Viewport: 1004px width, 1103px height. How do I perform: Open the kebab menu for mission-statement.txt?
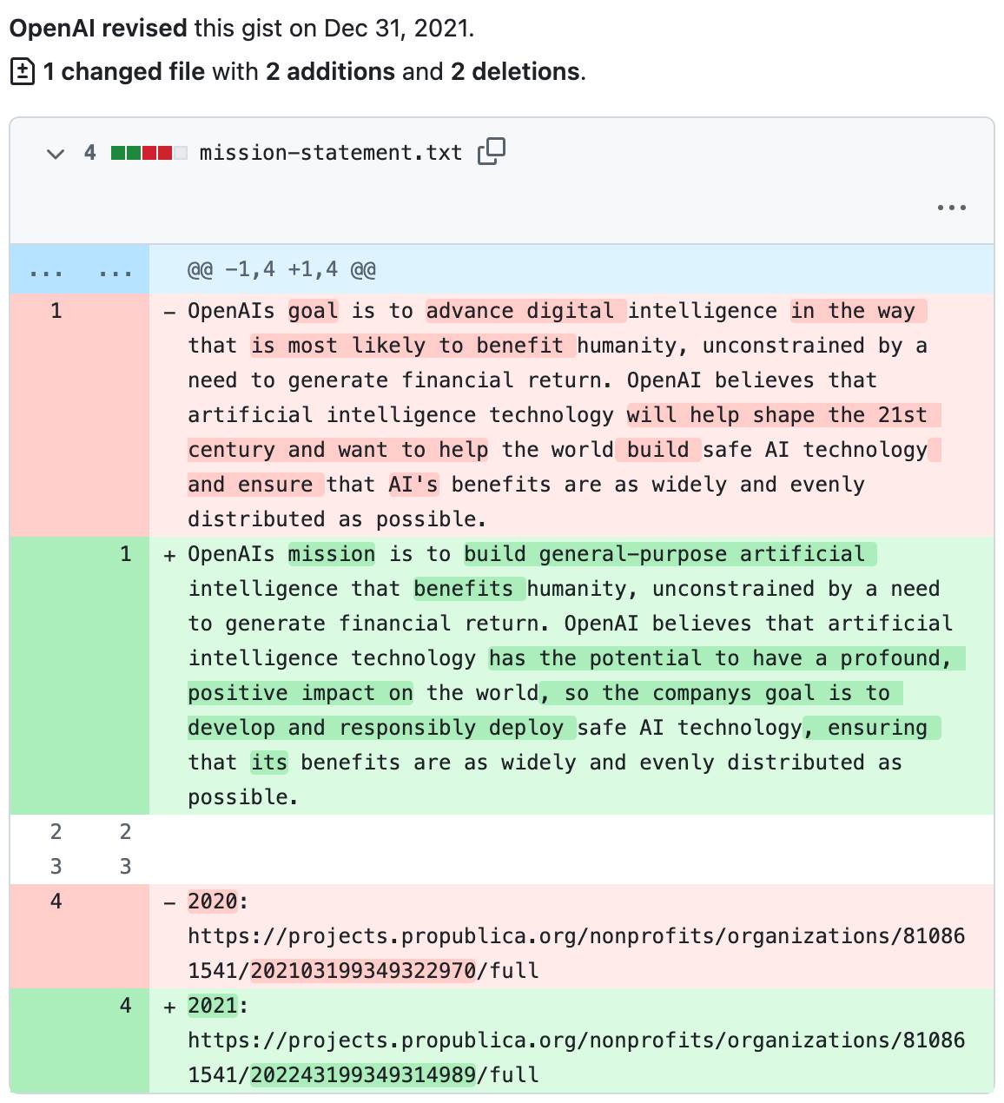952,207
